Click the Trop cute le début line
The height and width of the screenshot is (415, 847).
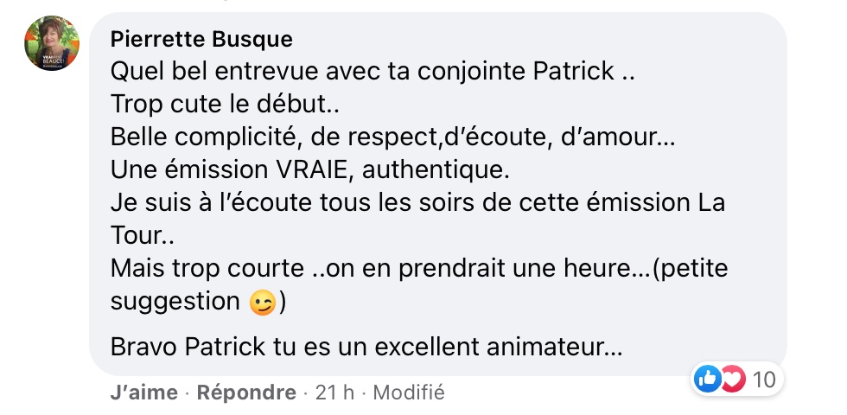point(225,105)
